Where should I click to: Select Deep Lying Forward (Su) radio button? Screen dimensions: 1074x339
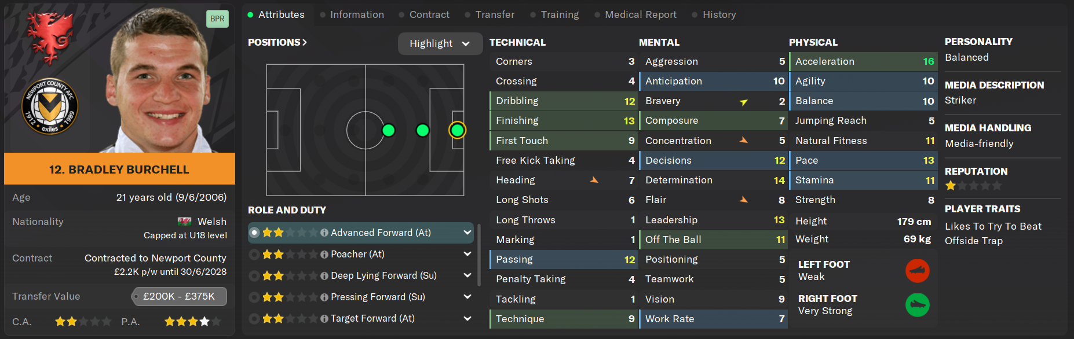click(254, 276)
